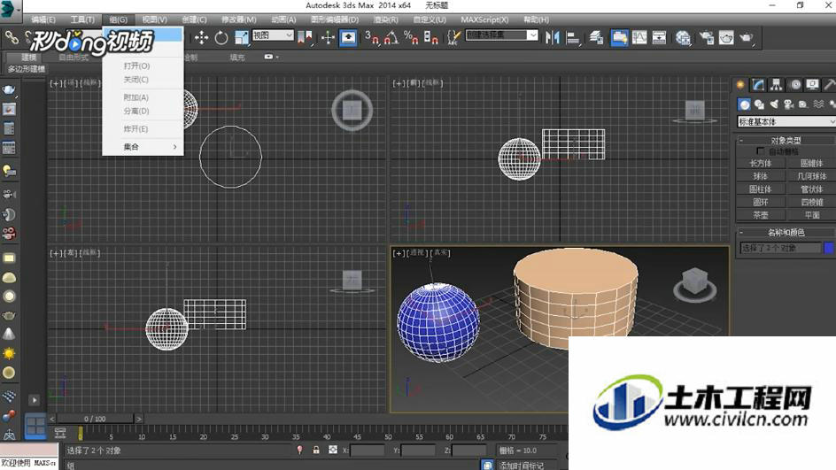This screenshot has height=470, width=836.
Task: Select the Move tool in toolbar
Action: [201, 37]
